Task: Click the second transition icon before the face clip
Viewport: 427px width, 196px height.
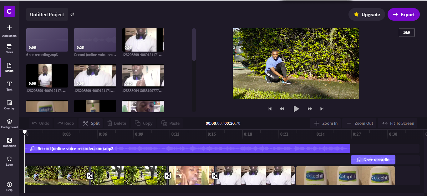Action: click(168, 176)
